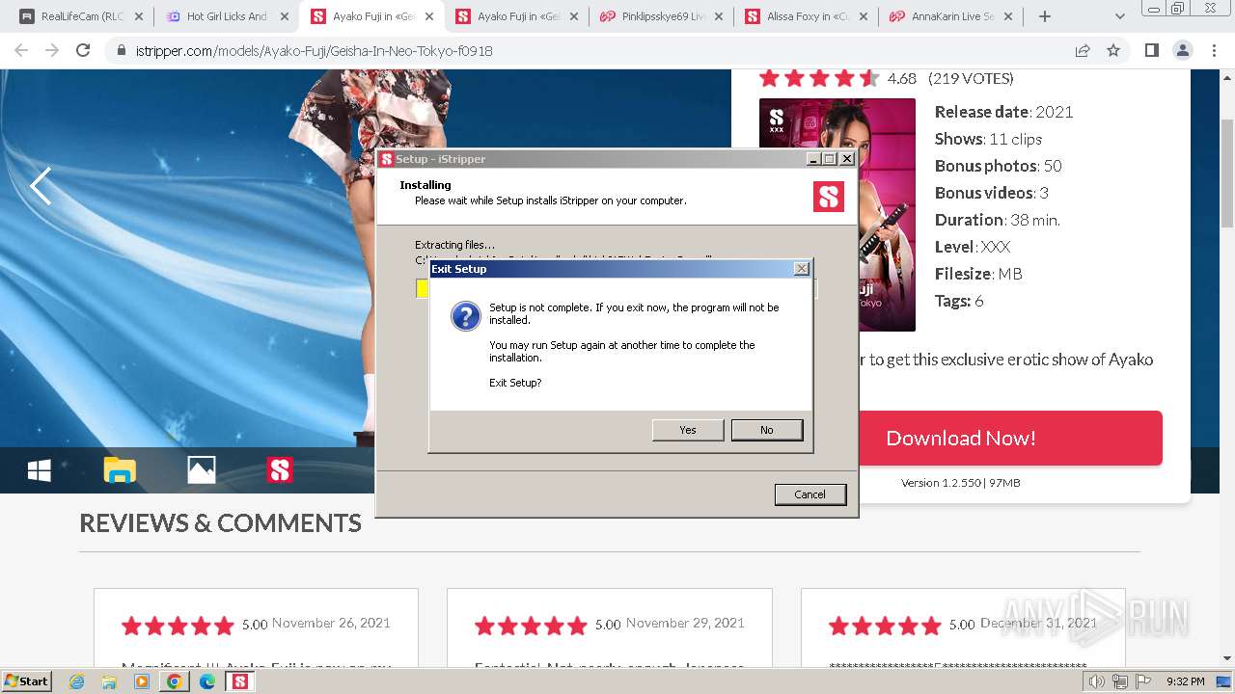Click the file explorer icon in the page banner
Image resolution: width=1235 pixels, height=694 pixels.
click(x=120, y=470)
